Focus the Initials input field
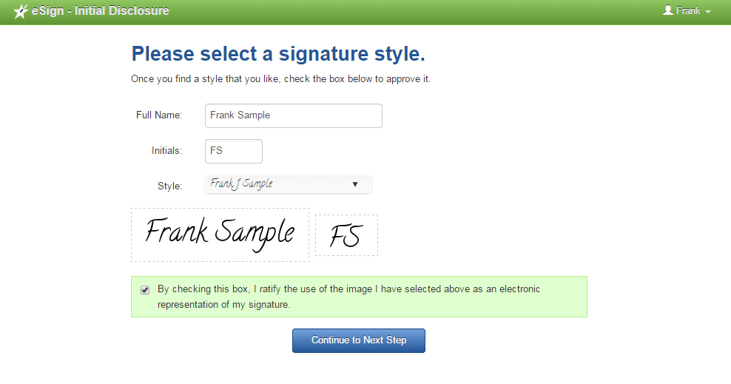This screenshot has height=384, width=731. point(234,151)
